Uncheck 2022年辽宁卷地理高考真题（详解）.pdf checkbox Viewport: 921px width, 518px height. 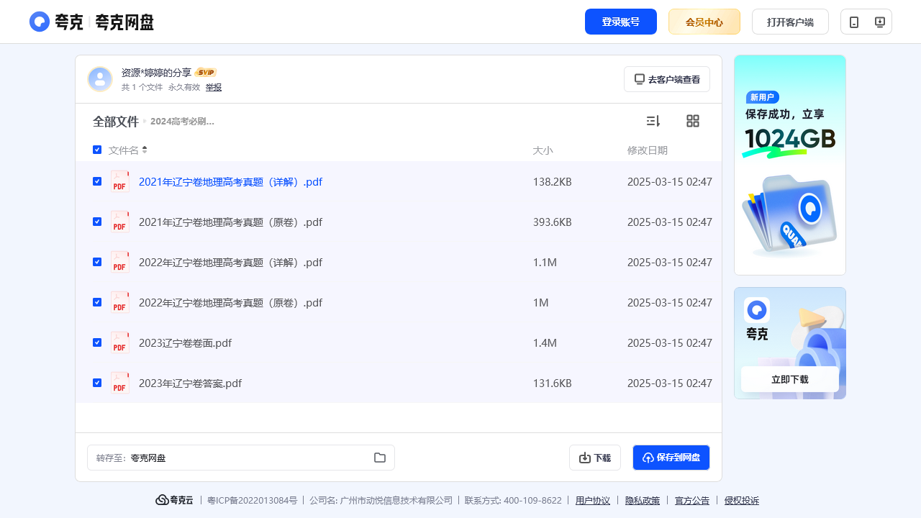click(x=97, y=262)
